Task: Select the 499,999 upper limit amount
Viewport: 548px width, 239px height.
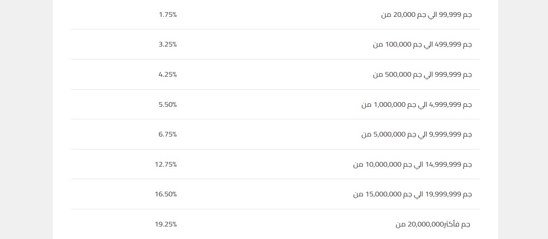Action: tap(450, 45)
